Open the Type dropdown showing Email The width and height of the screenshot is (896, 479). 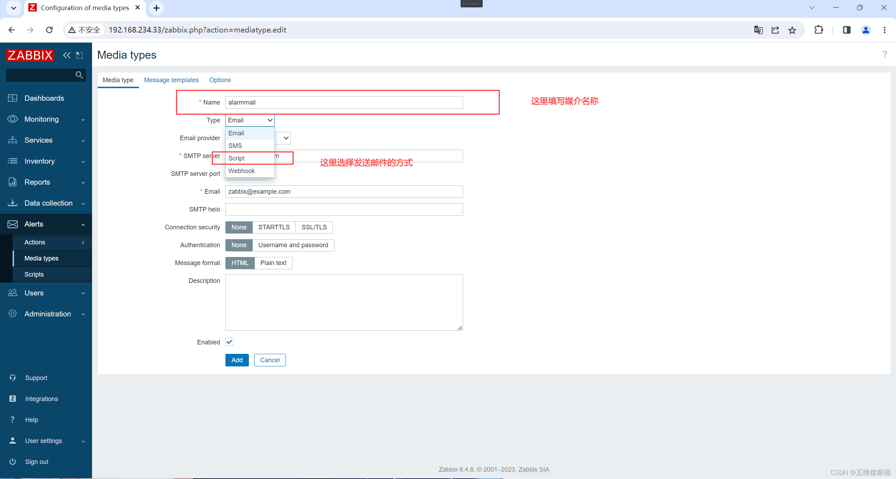pyautogui.click(x=250, y=120)
